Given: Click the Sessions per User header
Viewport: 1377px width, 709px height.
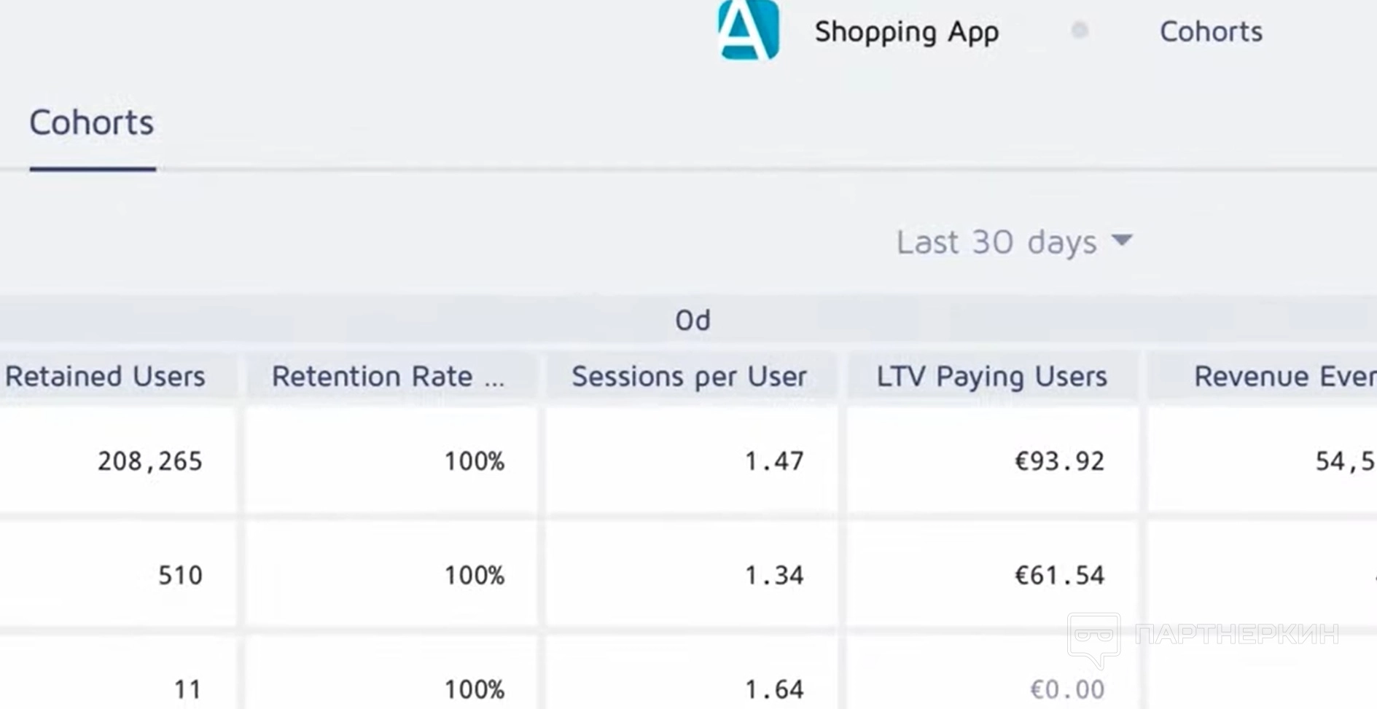Looking at the screenshot, I should tap(689, 376).
